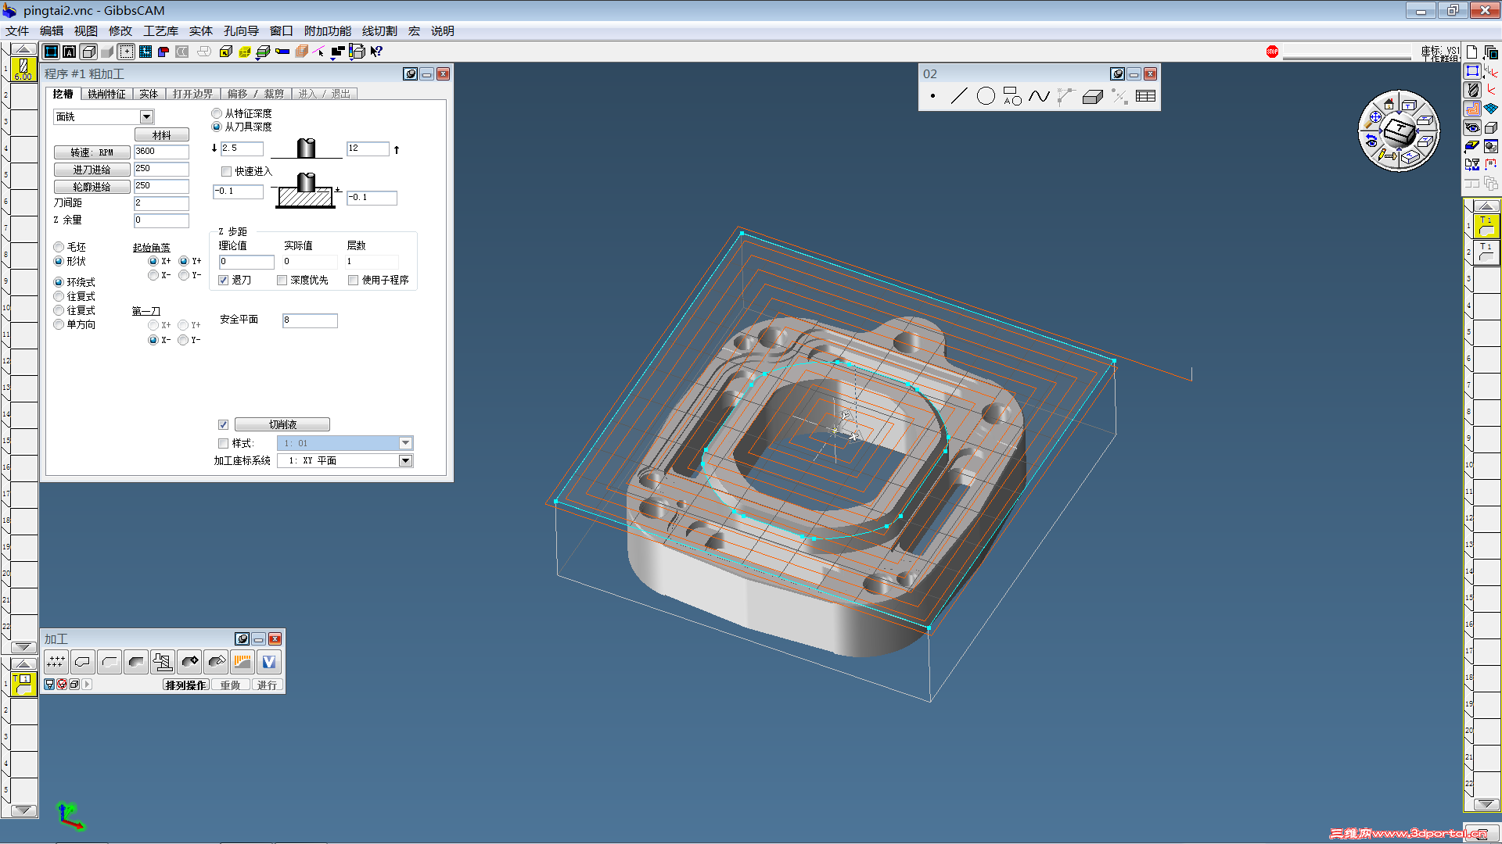Click the blue grid toolbar icon

click(x=145, y=52)
